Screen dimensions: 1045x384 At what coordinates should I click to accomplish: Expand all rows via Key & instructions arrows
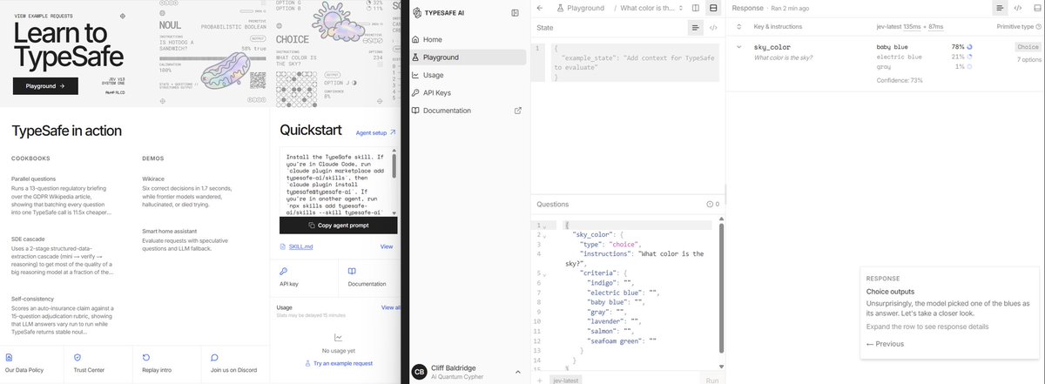point(739,28)
